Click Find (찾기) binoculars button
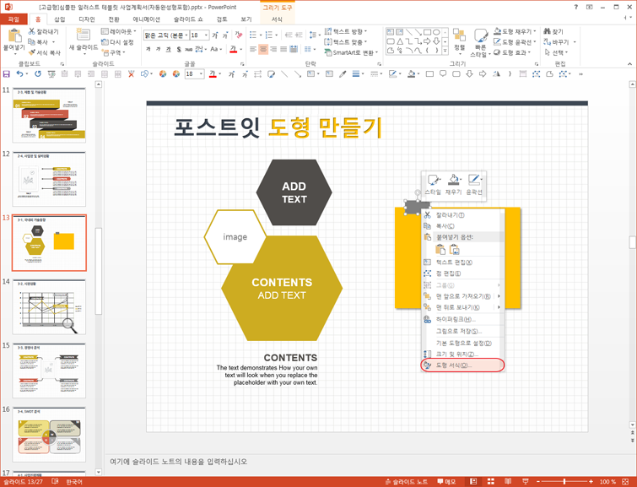 click(553, 31)
